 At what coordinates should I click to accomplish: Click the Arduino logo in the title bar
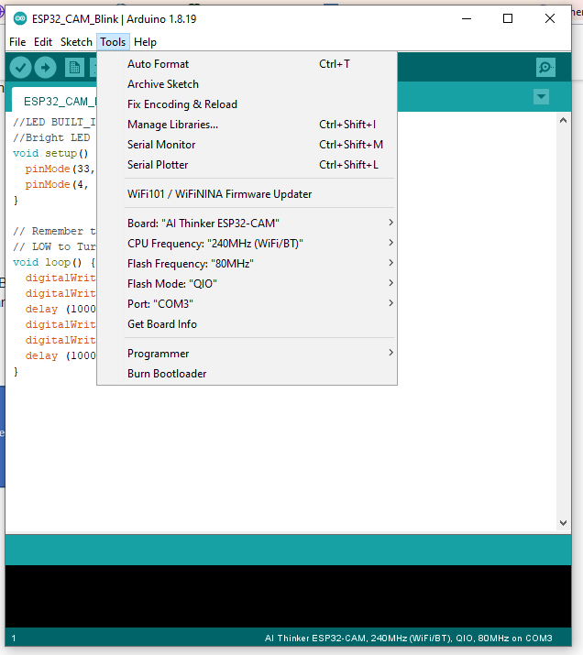[19, 19]
